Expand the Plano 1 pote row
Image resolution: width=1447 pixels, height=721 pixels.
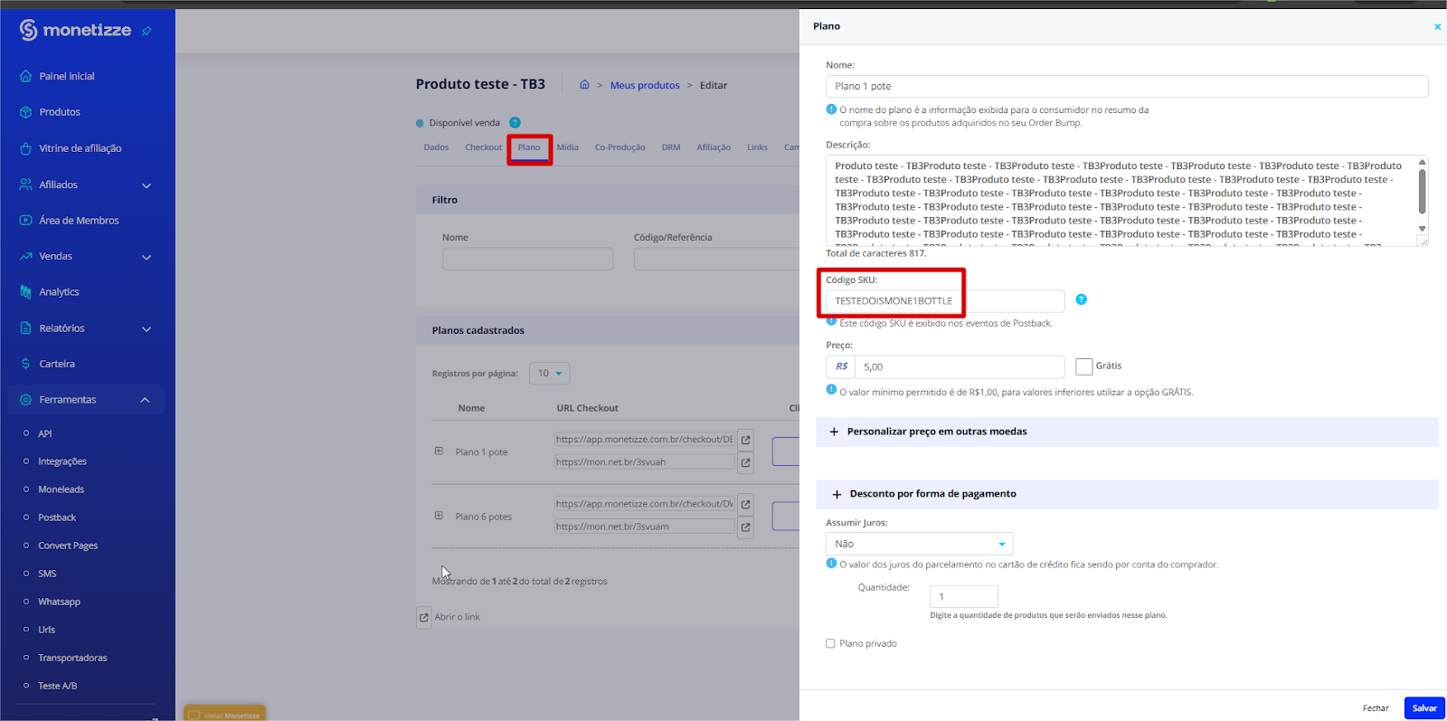pyautogui.click(x=439, y=451)
